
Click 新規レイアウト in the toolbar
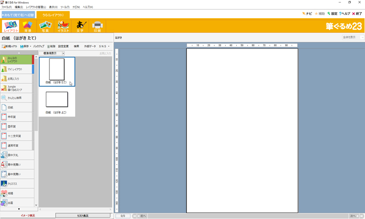pyautogui.click(x=9, y=46)
